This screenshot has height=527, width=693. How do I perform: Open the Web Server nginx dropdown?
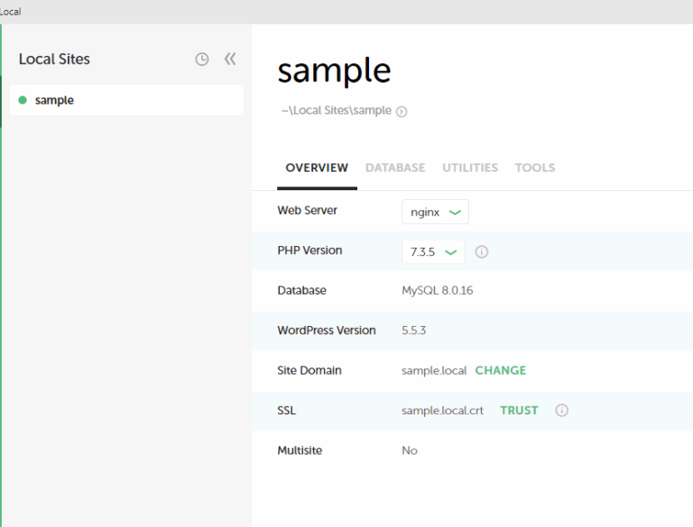pos(435,213)
